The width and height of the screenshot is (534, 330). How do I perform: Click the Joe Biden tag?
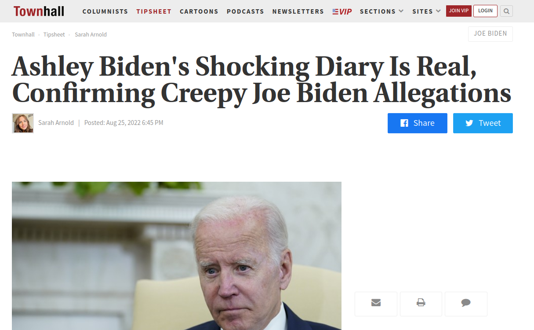coord(490,34)
